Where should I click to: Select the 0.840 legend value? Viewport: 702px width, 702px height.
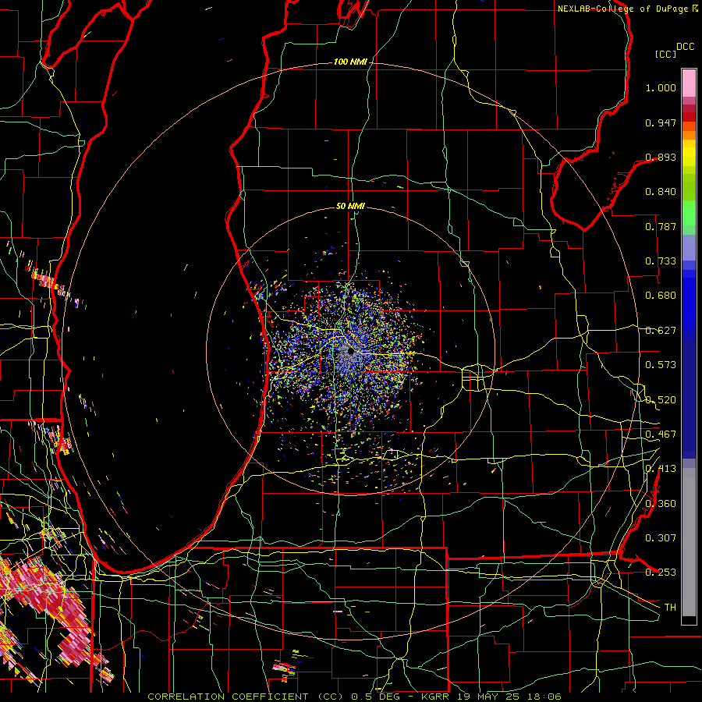tap(661, 192)
